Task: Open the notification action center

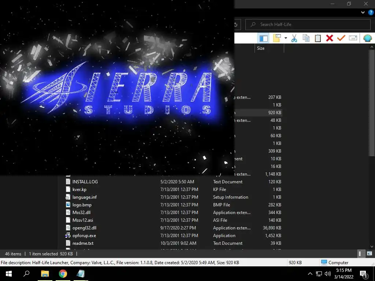Action: (x=364, y=274)
